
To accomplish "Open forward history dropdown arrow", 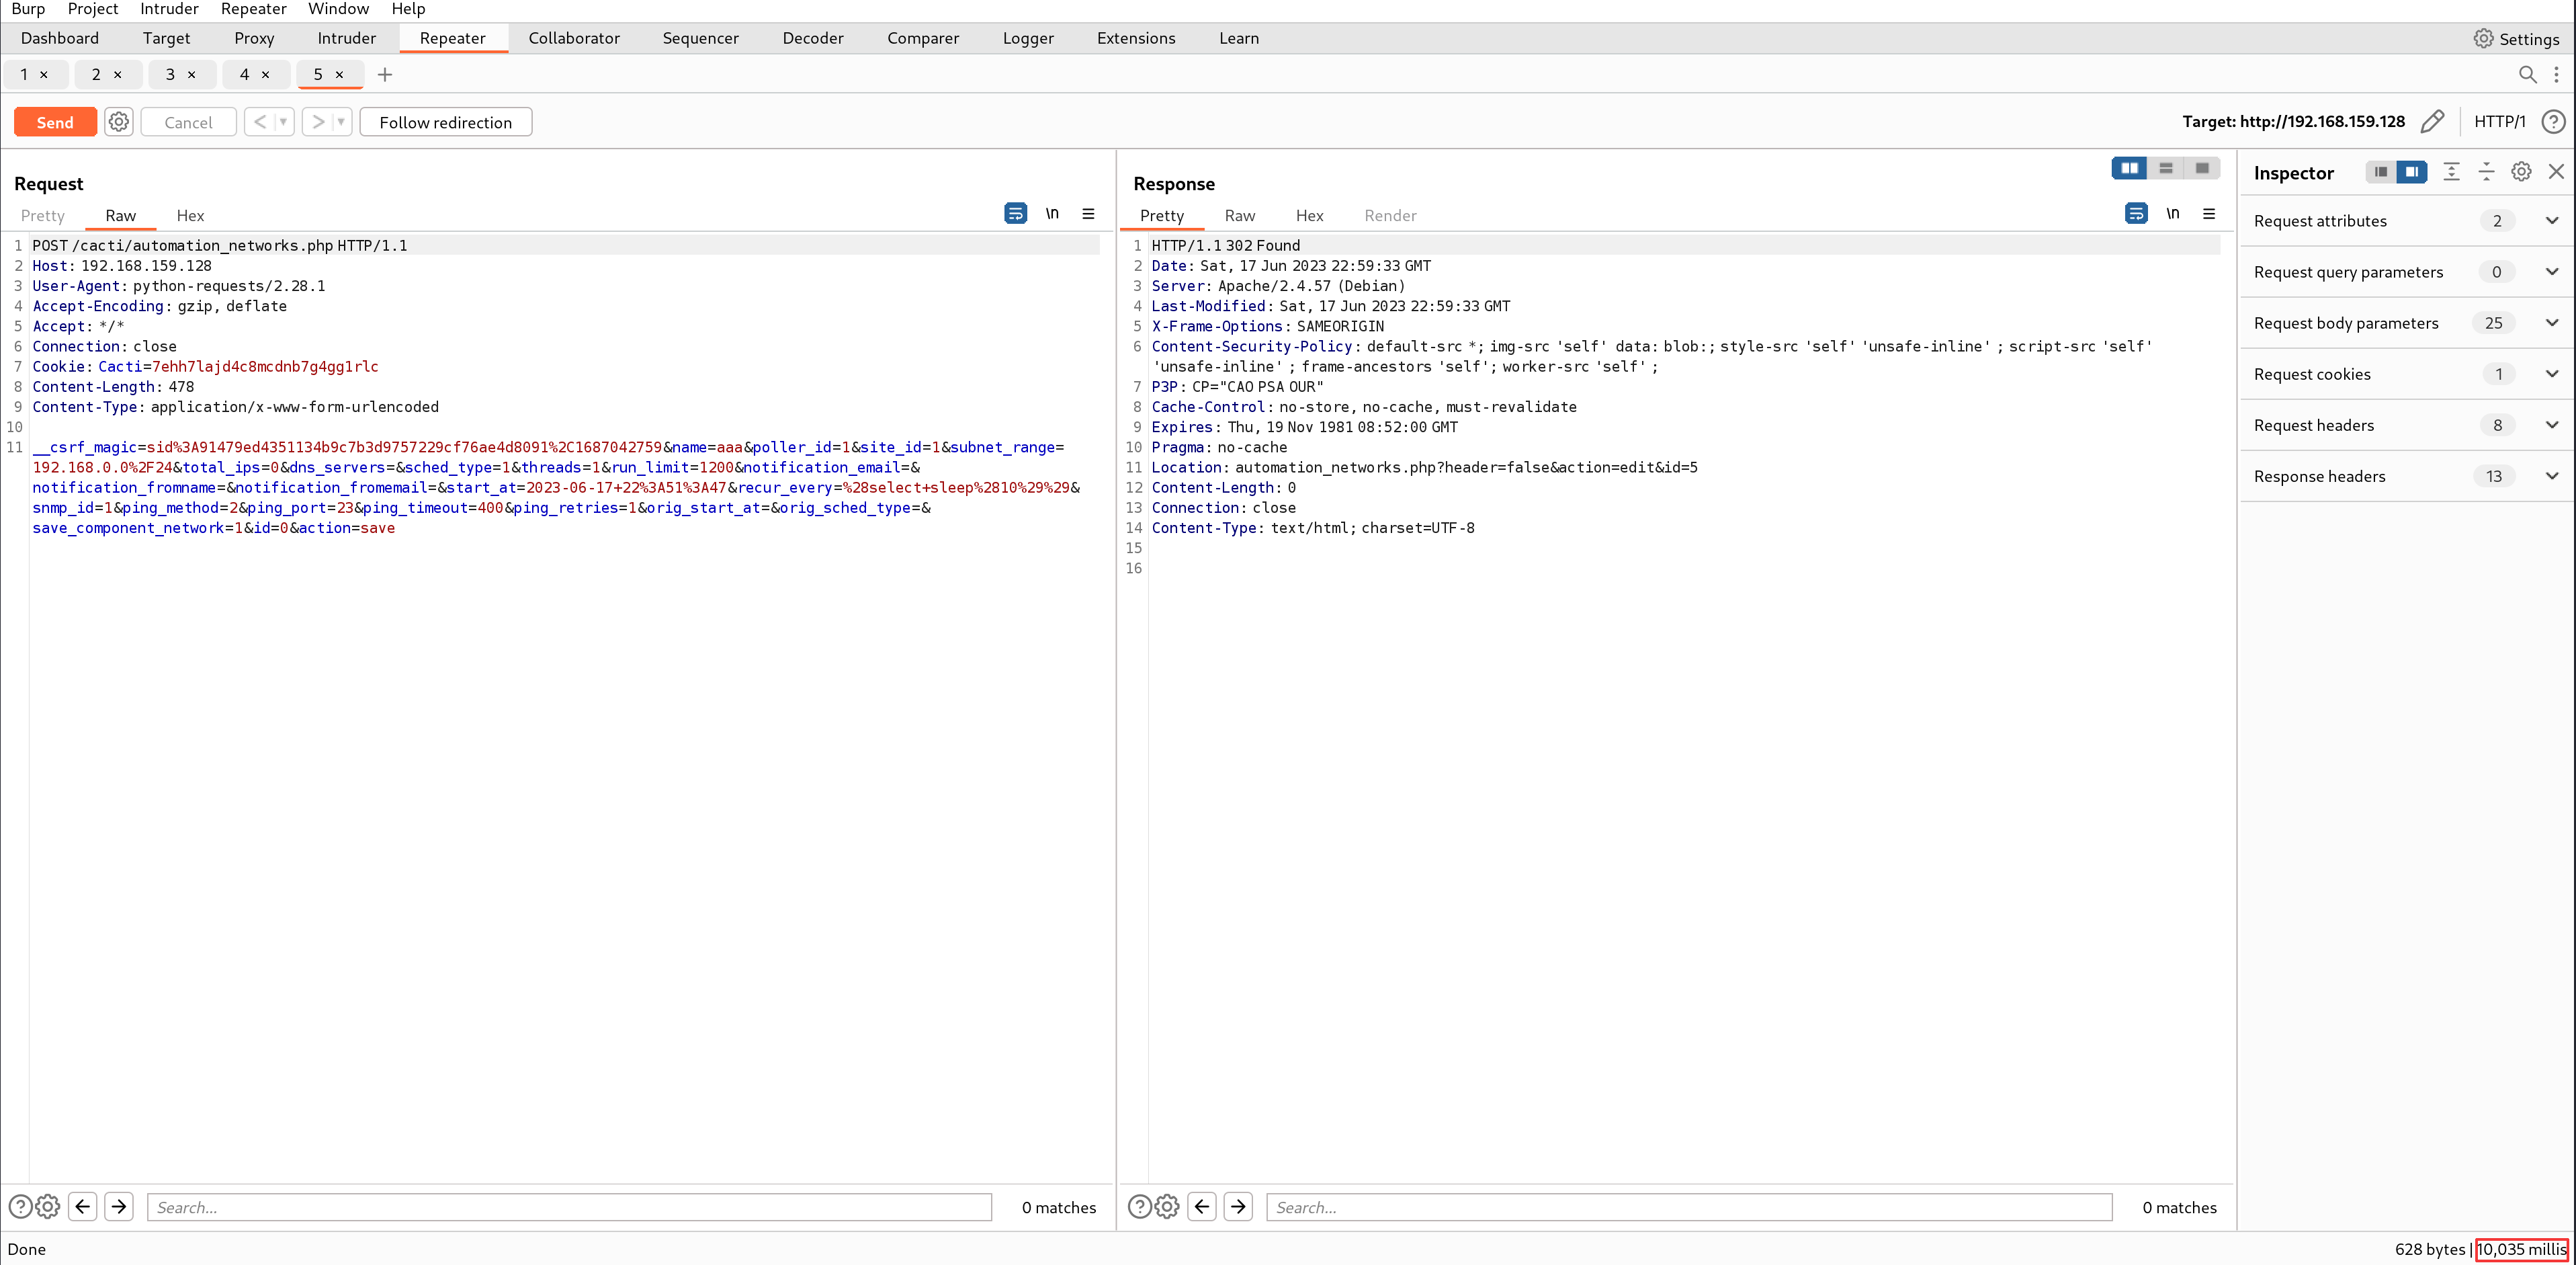I will 342,122.
